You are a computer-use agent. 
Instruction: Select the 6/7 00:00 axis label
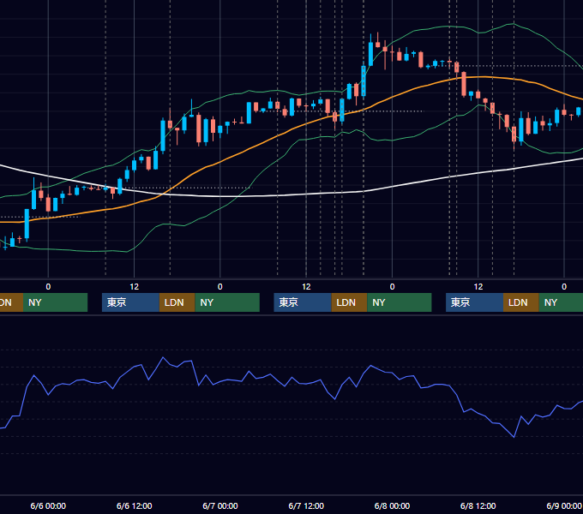pos(220,505)
